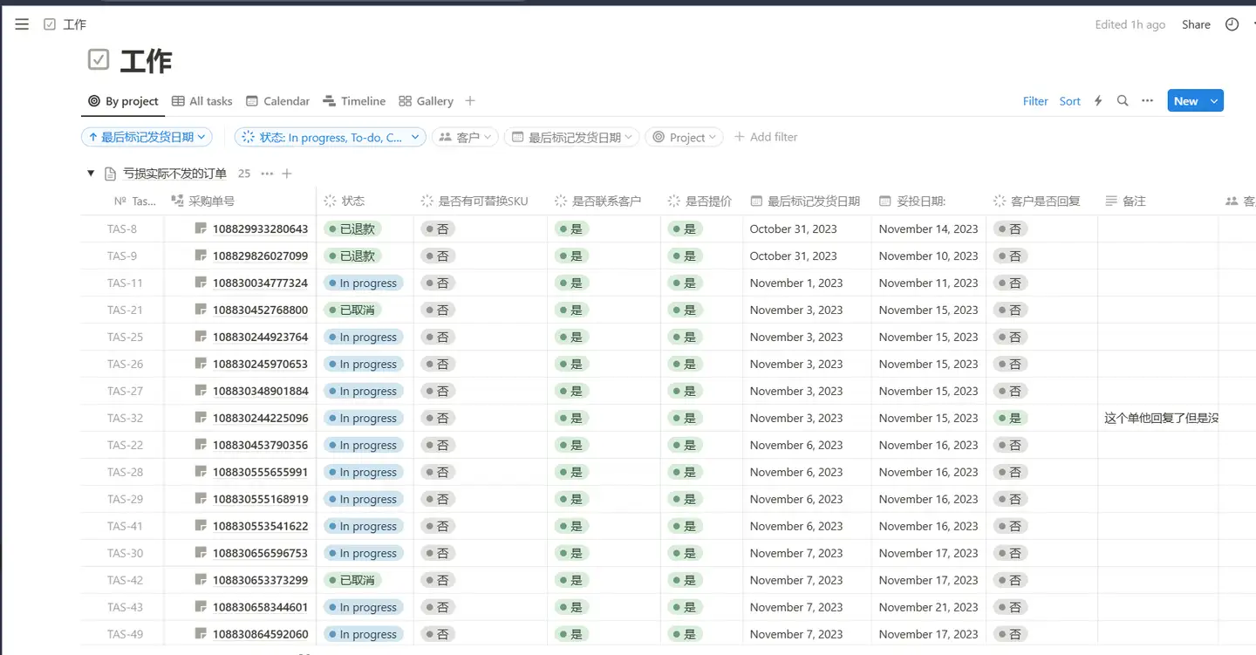This screenshot has height=655, width=1256.
Task: Open order link 108830452768800
Action: click(x=260, y=310)
